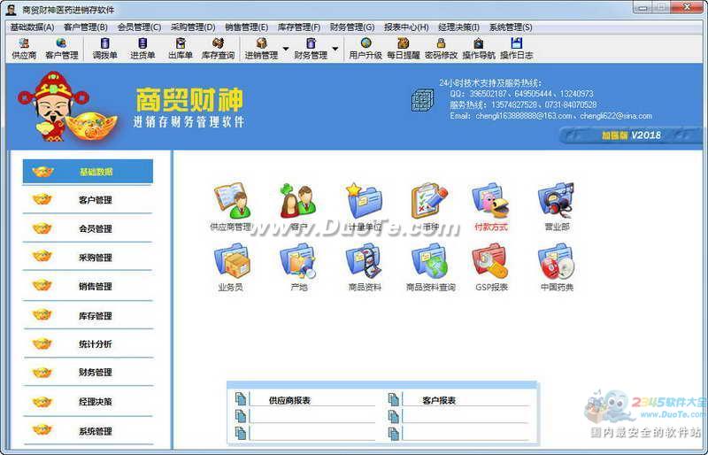Open the 报表中心(H) menu
708x455 pixels.
[x=406, y=27]
